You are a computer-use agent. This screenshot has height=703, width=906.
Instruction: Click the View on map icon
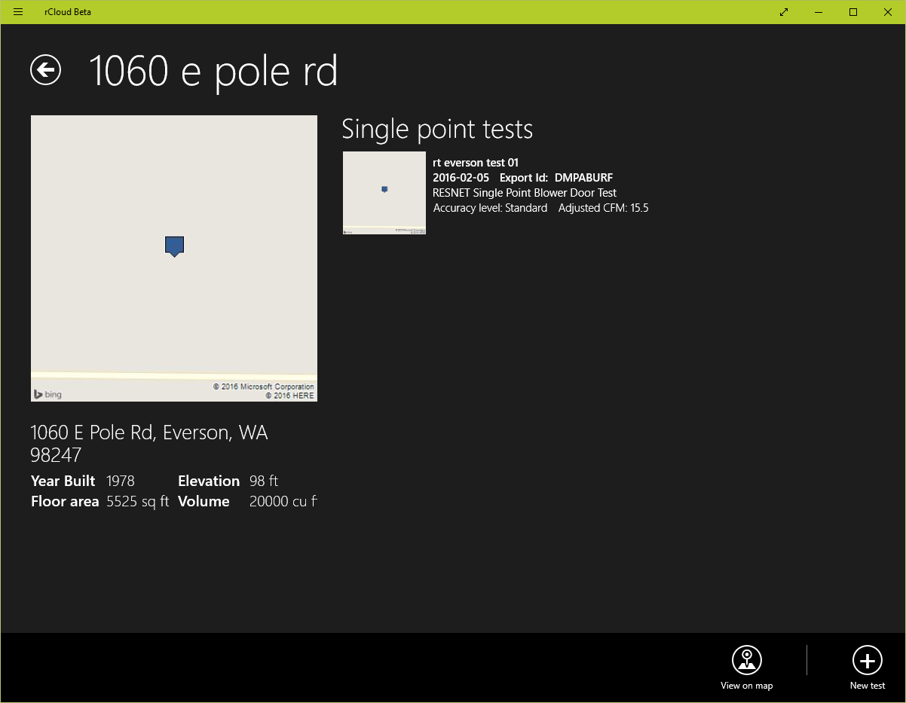(746, 660)
